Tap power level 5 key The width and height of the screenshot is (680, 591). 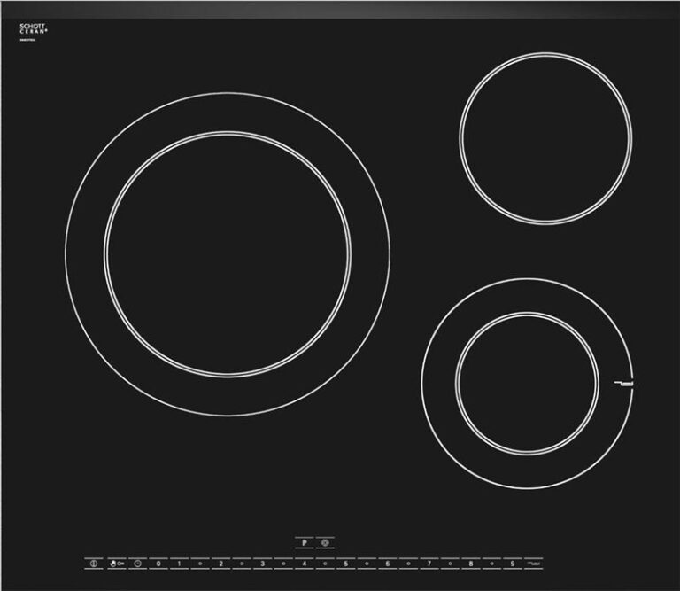[x=345, y=564]
